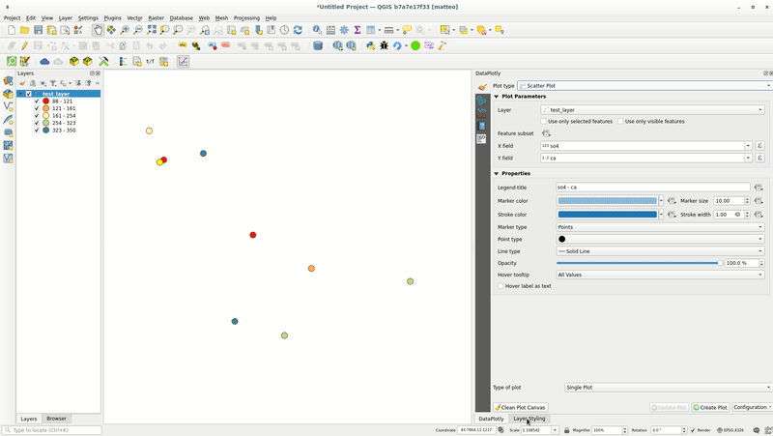
Task: Open the Marker type Points dropdown
Action: (x=660, y=227)
